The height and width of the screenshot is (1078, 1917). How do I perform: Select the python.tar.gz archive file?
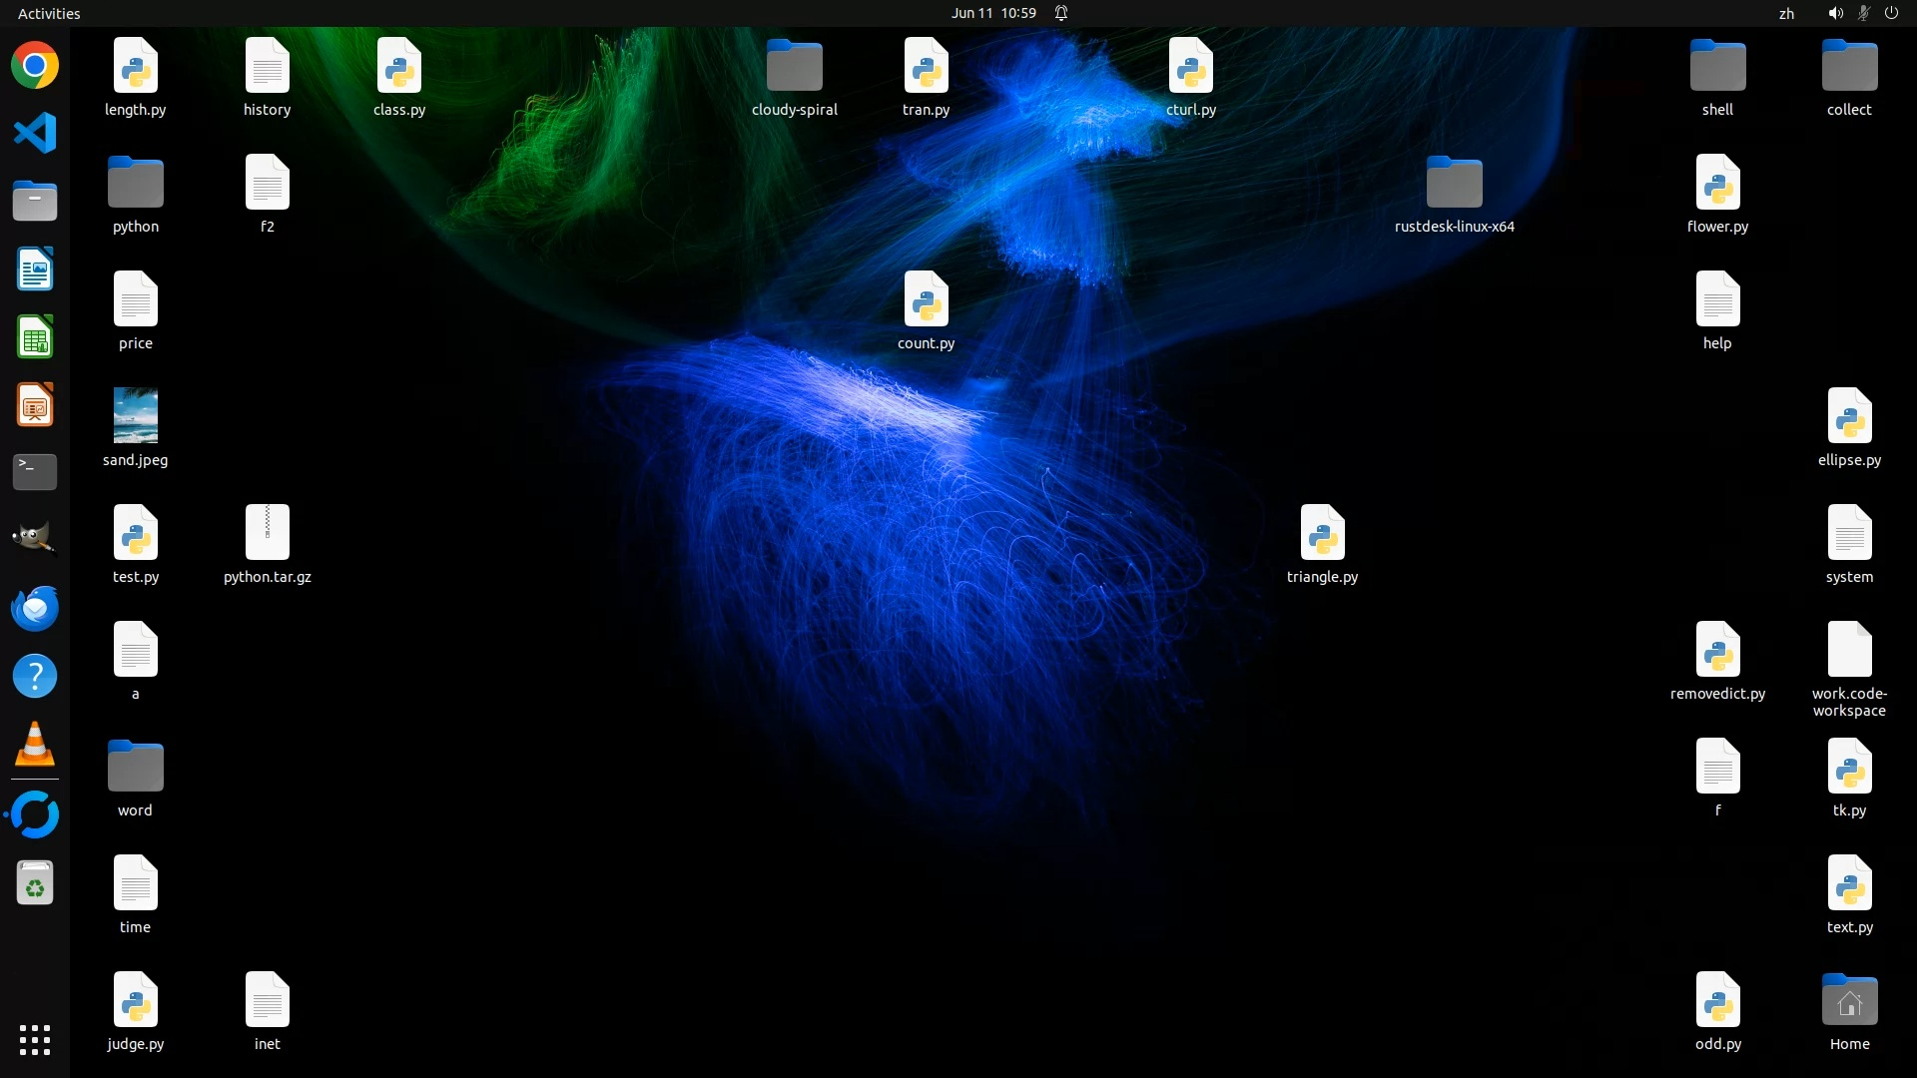268,533
